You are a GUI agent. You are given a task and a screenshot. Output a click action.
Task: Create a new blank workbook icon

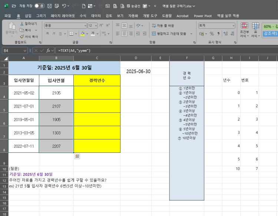(x=83, y=6)
